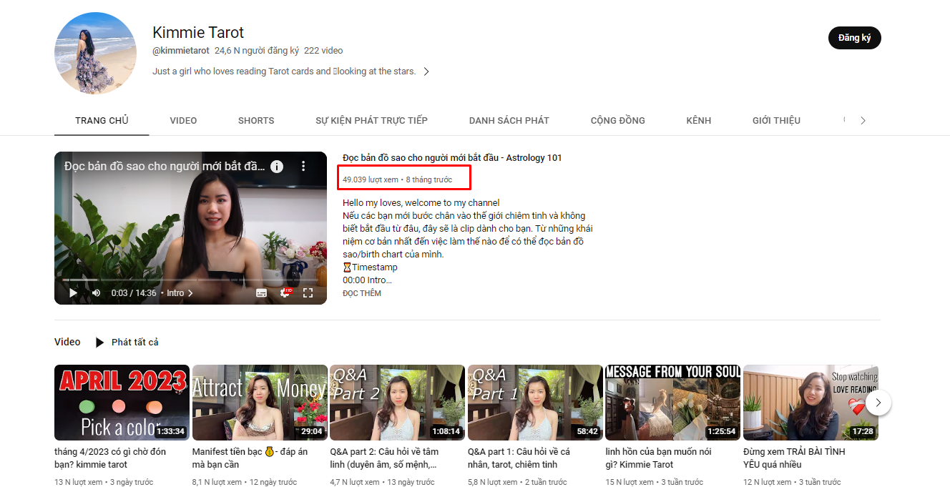The height and width of the screenshot is (497, 950).
Task: Go to the CỘNG ĐỒNG tab
Action: (x=617, y=120)
